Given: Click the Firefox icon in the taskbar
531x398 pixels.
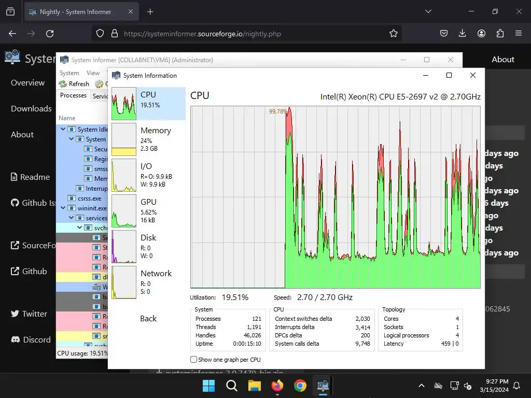Looking at the screenshot, I should pos(277,386).
